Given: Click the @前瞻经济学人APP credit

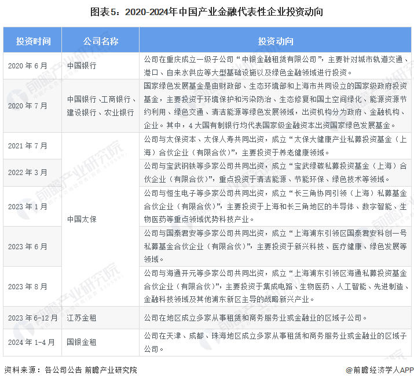Looking at the screenshot, I should point(380,370).
